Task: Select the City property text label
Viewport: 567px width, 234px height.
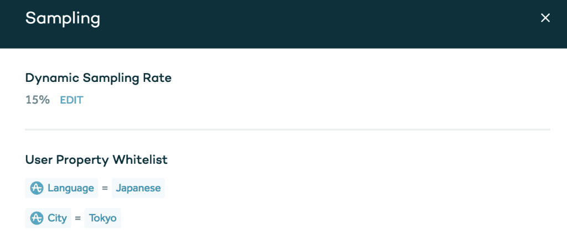Action: tap(57, 218)
